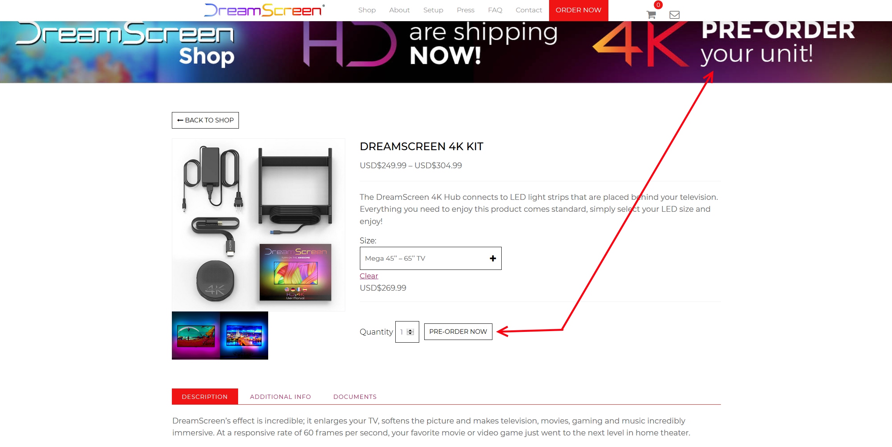Screen dimensions: 892x447
Task: Open the Press nav link
Action: click(x=465, y=10)
